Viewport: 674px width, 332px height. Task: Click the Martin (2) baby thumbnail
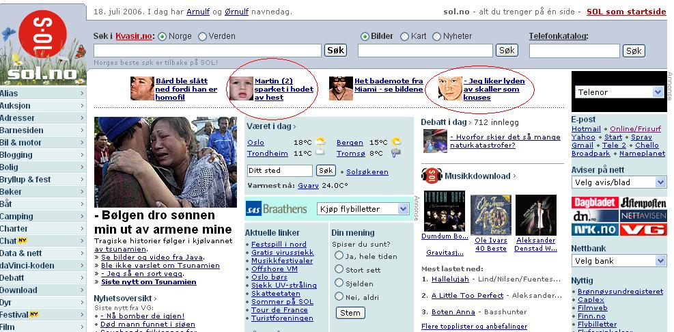pos(240,89)
